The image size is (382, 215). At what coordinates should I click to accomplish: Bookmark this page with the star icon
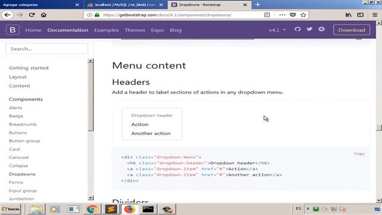coord(303,15)
